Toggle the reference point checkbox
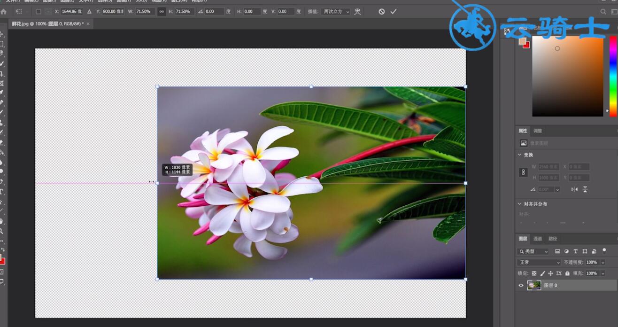The image size is (618, 327). [39, 11]
